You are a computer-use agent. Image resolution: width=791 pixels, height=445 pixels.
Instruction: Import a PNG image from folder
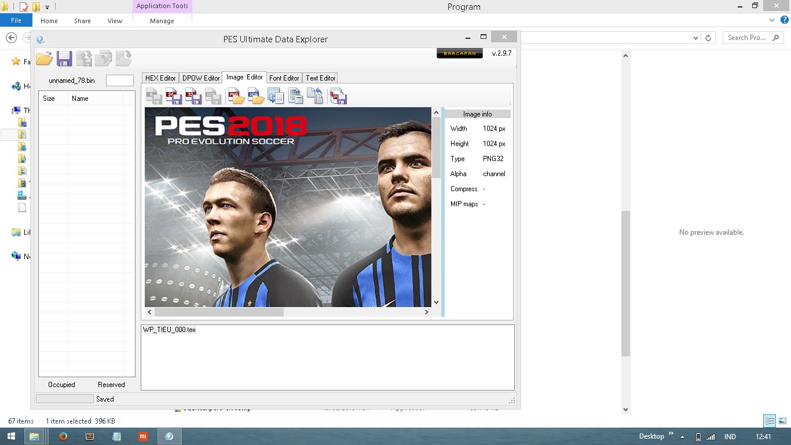[x=236, y=96]
